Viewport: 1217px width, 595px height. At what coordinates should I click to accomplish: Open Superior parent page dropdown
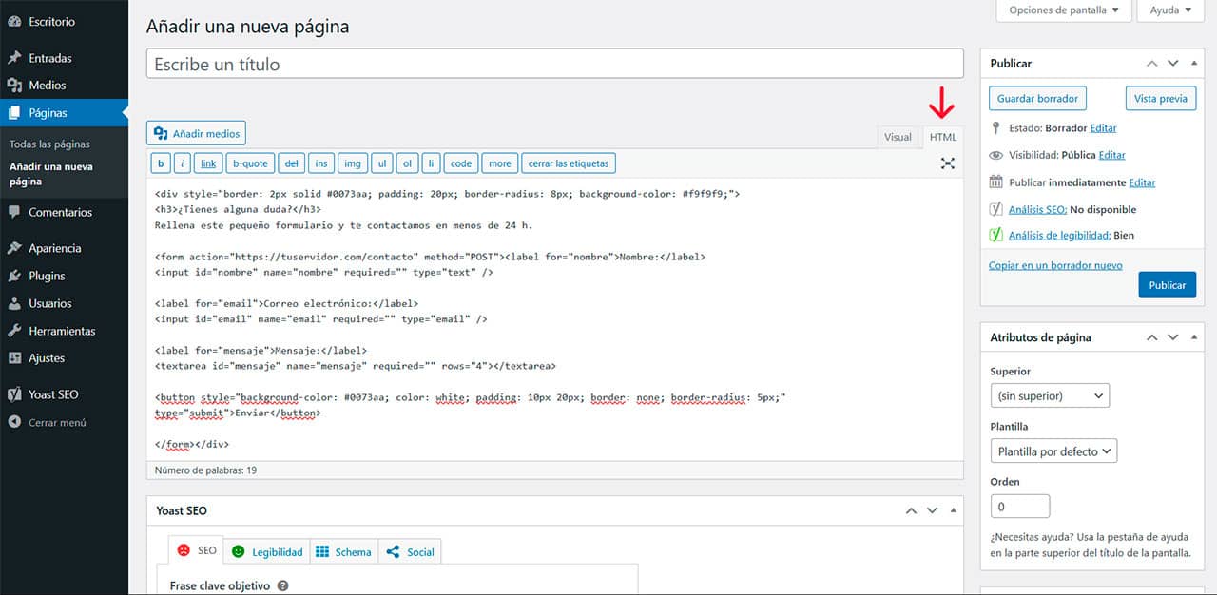[1049, 395]
